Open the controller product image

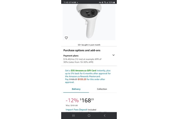[x=89, y=22]
